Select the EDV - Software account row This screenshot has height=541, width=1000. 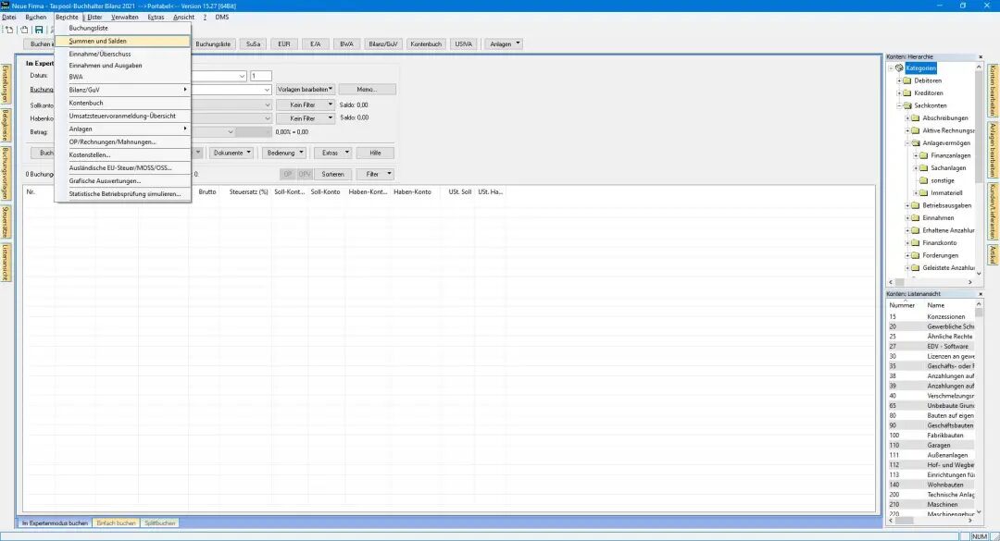coord(931,347)
